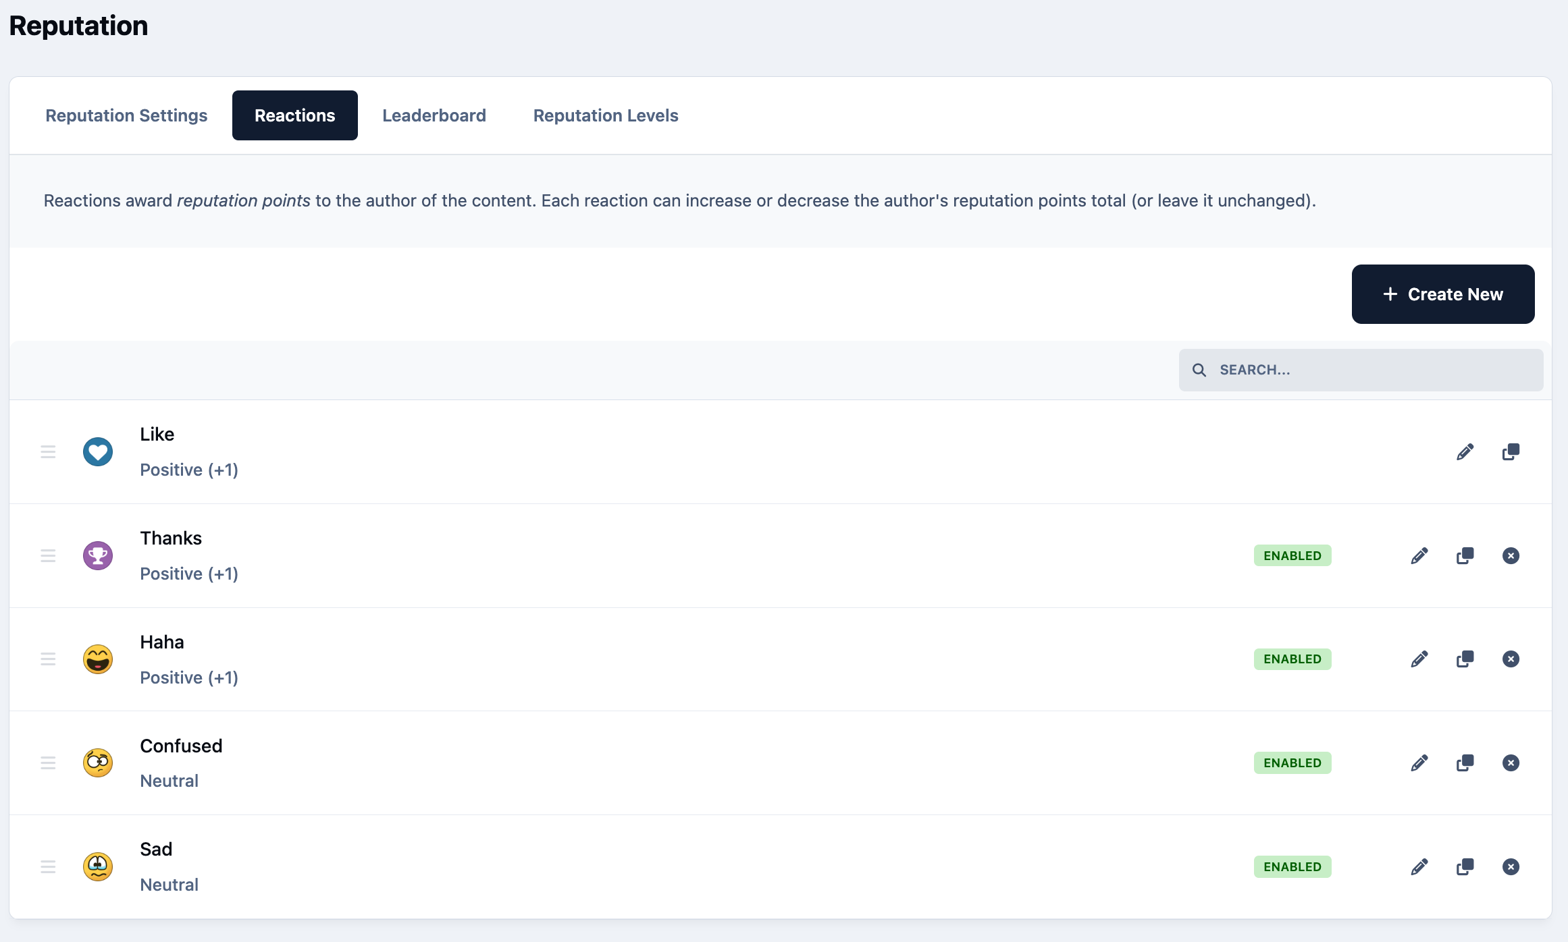Delete the Sad reaction
The image size is (1568, 942).
coord(1511,867)
